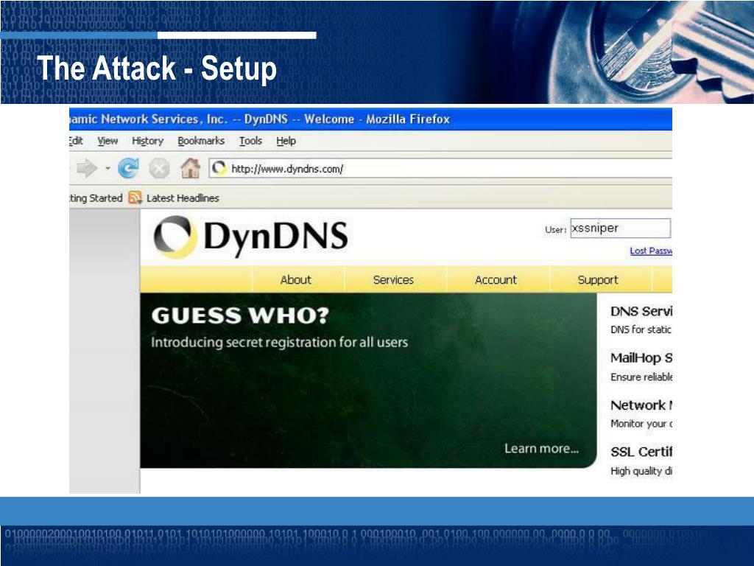Open the DNS Services heading link
The height and width of the screenshot is (566, 754).
coord(641,312)
